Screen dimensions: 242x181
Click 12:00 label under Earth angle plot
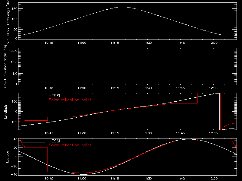tap(213, 43)
